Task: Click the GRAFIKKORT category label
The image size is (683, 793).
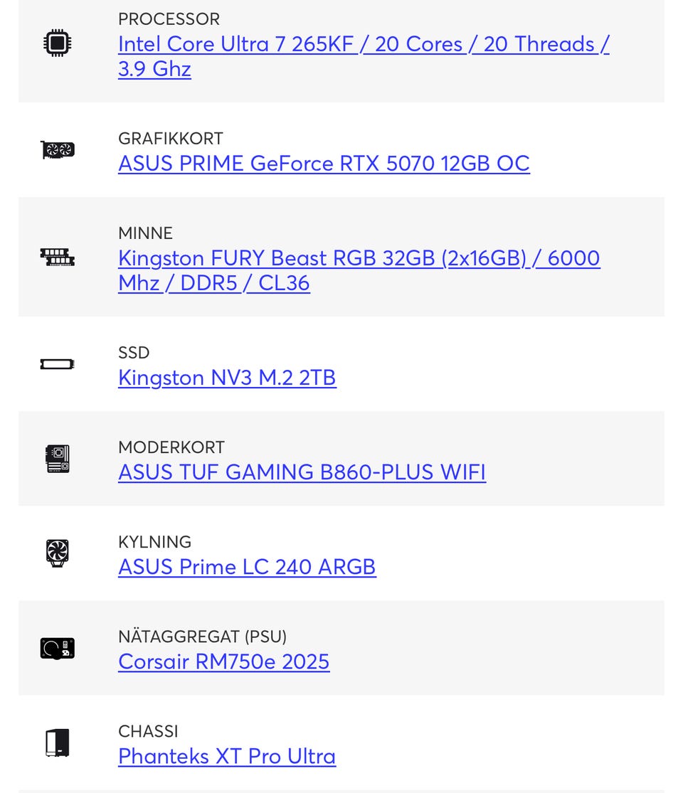Action: point(170,139)
